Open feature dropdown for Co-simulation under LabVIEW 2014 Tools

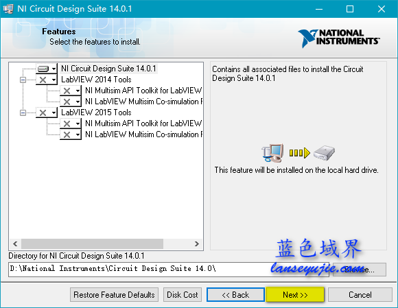click(x=71, y=102)
